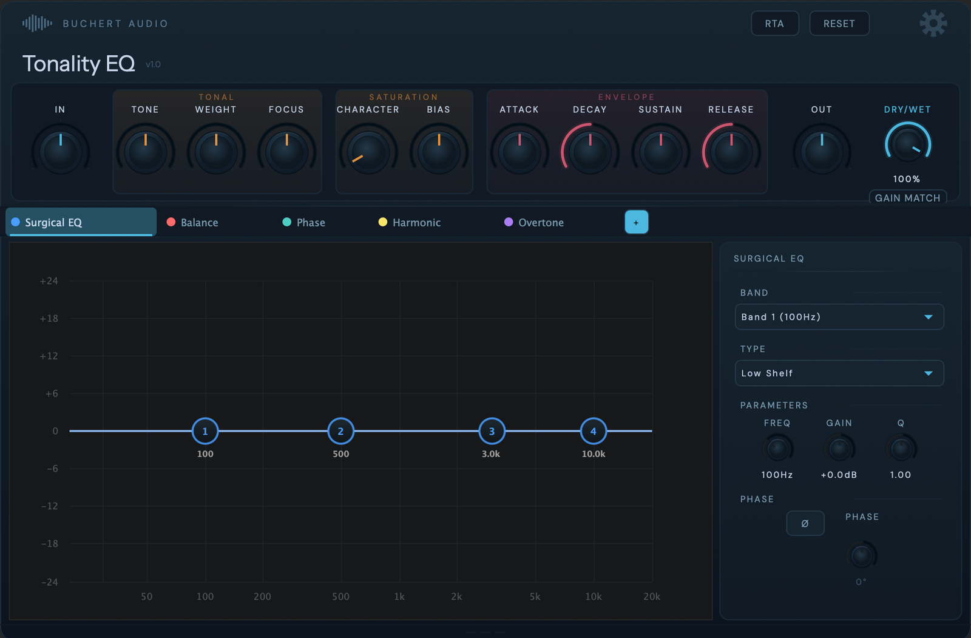Open the settings gear icon
Screen dimensions: 971x638
(x=933, y=23)
